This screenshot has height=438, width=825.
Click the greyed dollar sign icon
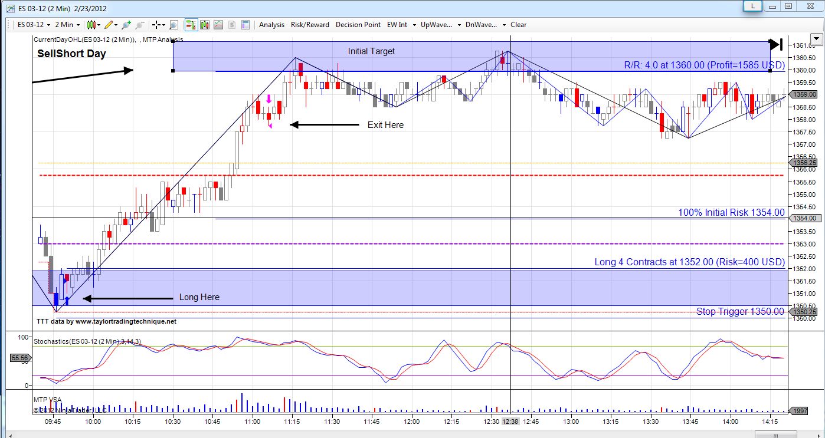tap(232, 25)
